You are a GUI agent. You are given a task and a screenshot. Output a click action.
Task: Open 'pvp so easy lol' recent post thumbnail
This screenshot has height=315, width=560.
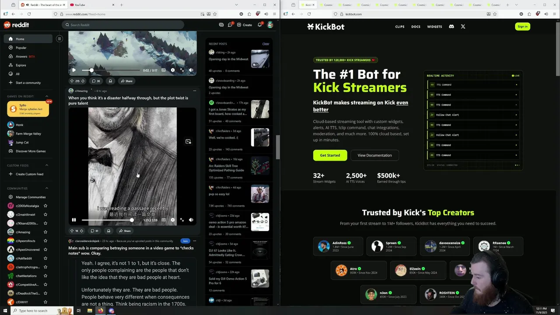point(260,194)
